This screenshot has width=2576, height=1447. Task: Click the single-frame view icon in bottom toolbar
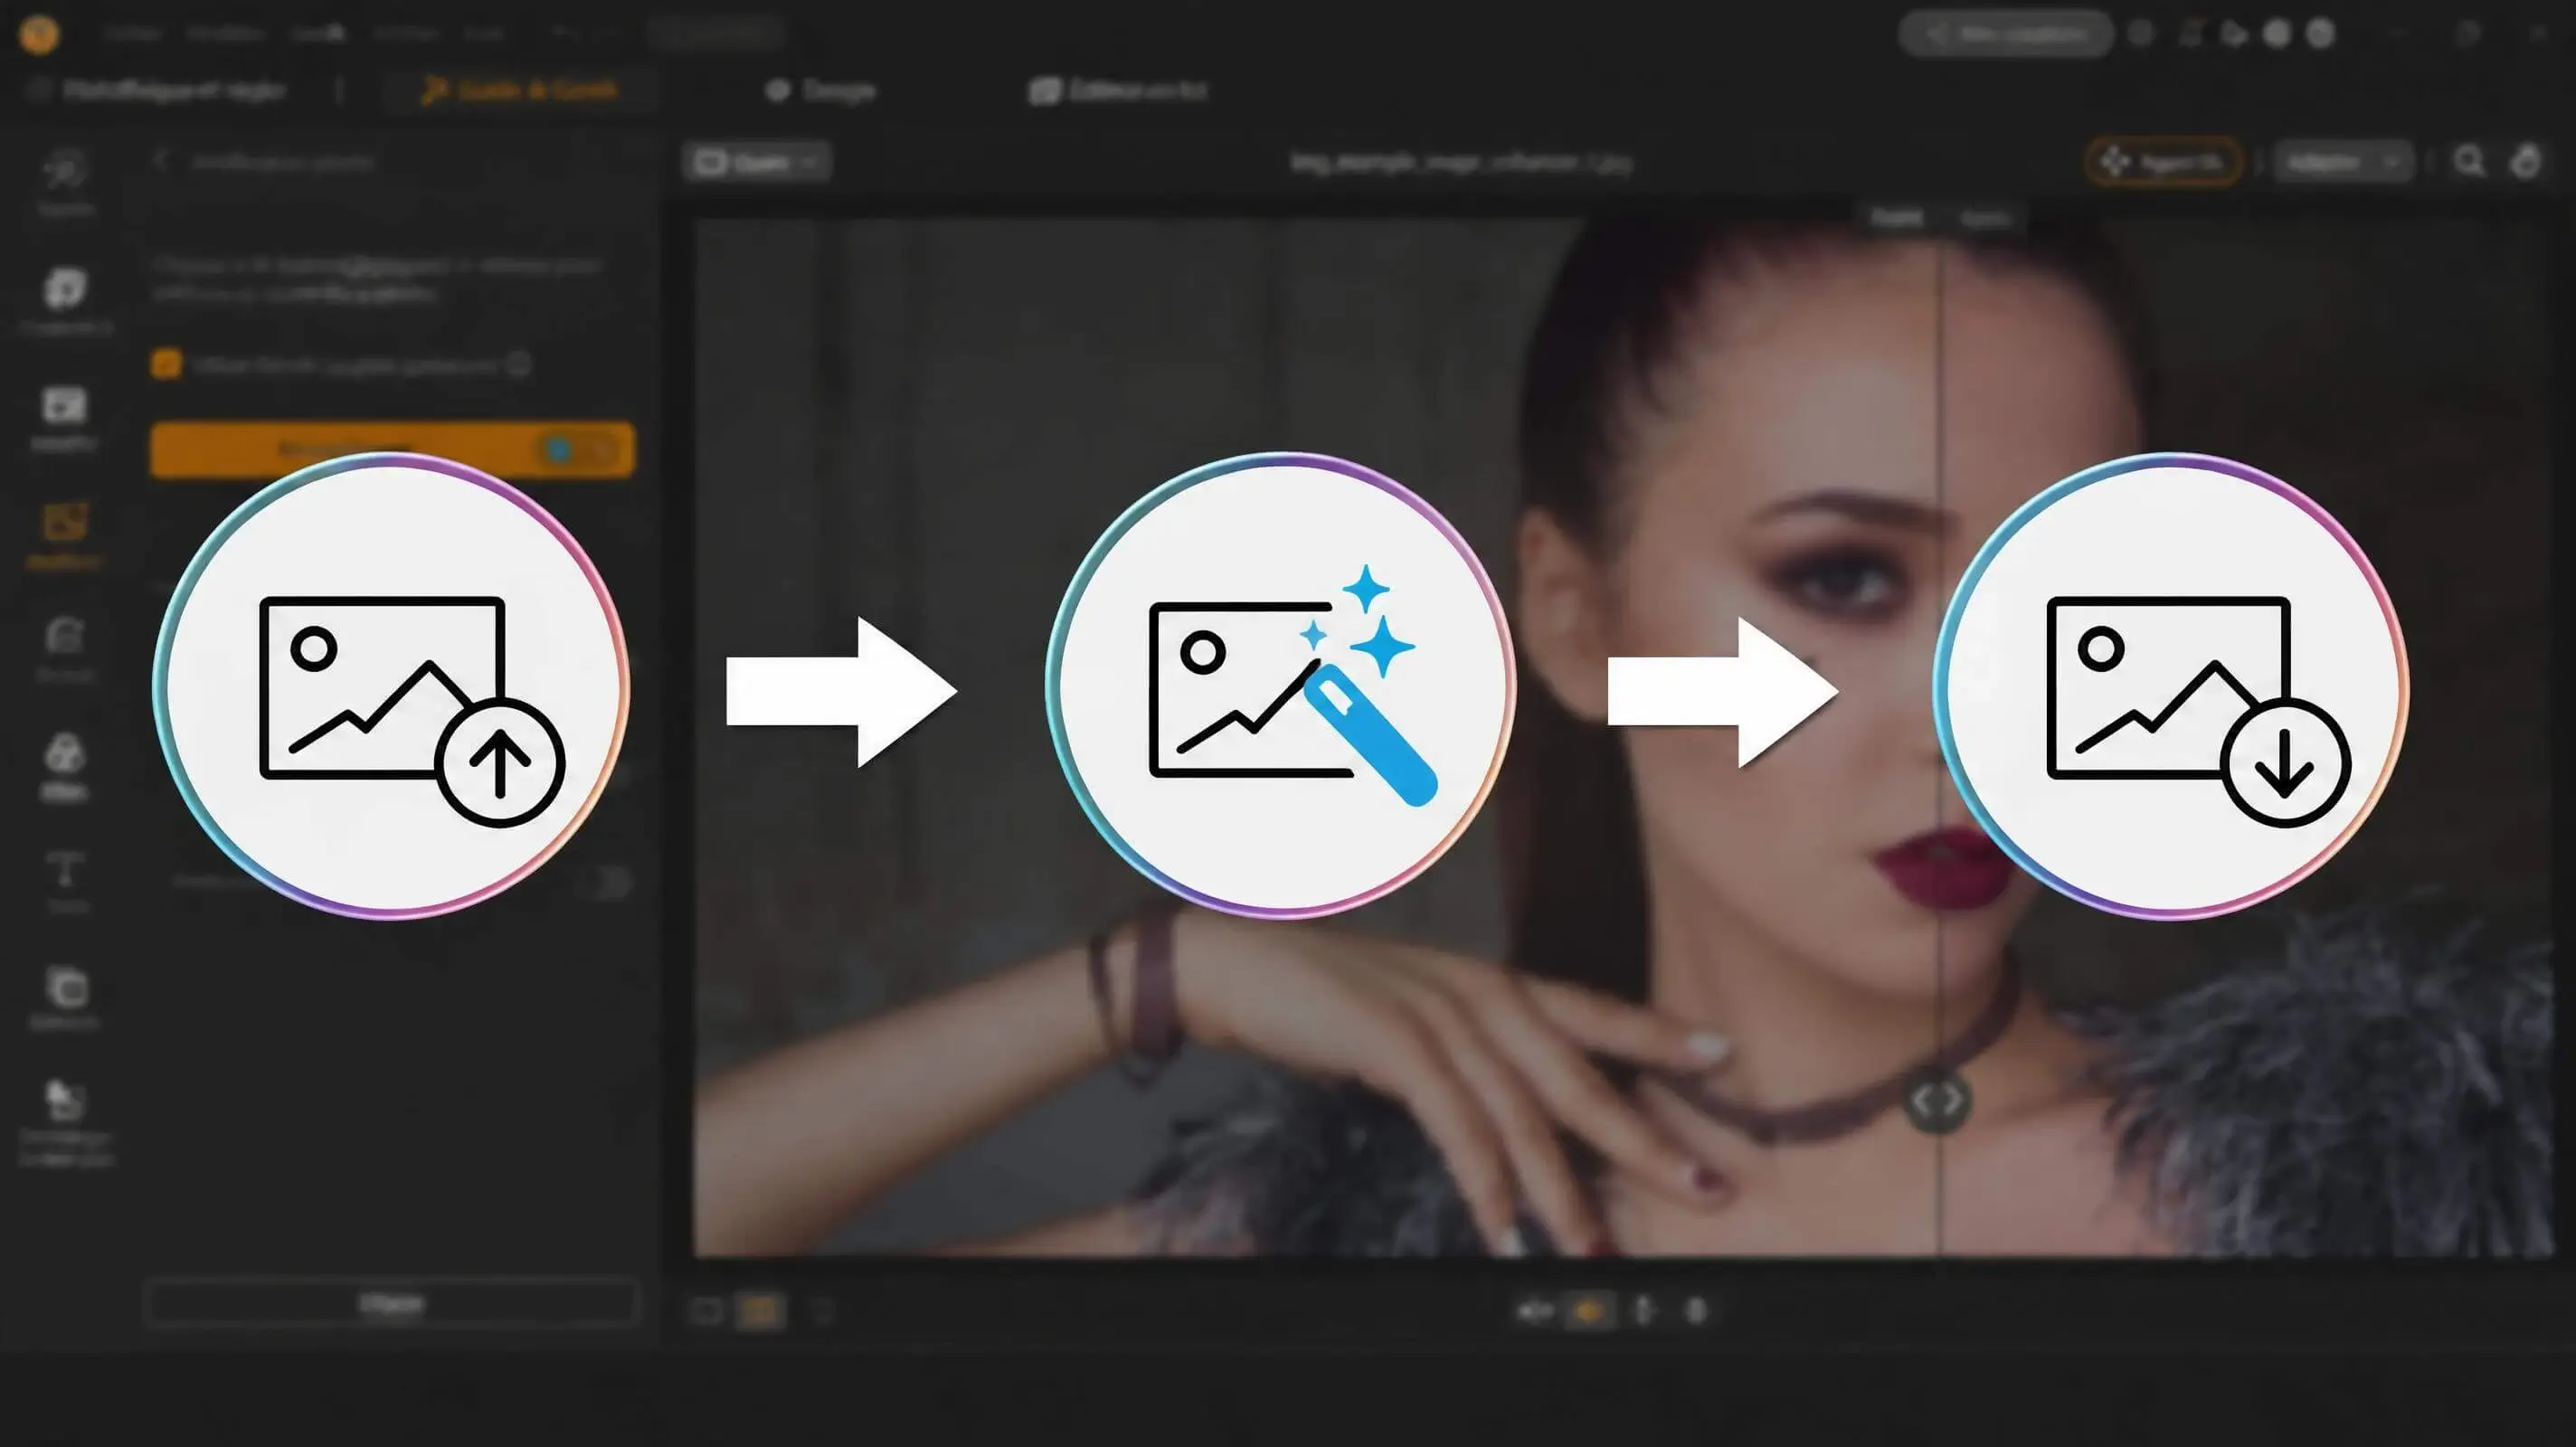707,1310
